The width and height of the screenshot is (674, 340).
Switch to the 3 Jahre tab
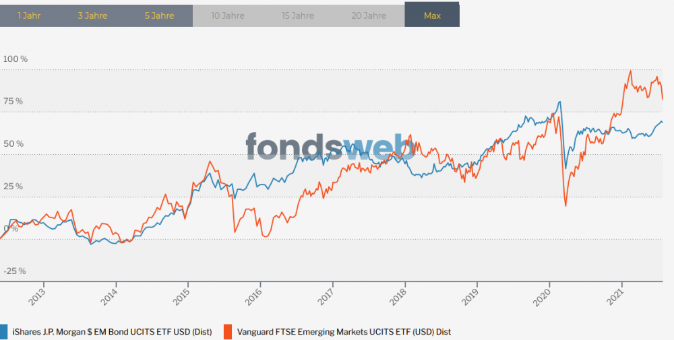point(93,15)
